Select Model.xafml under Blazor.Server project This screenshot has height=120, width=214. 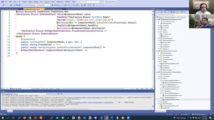(167, 42)
